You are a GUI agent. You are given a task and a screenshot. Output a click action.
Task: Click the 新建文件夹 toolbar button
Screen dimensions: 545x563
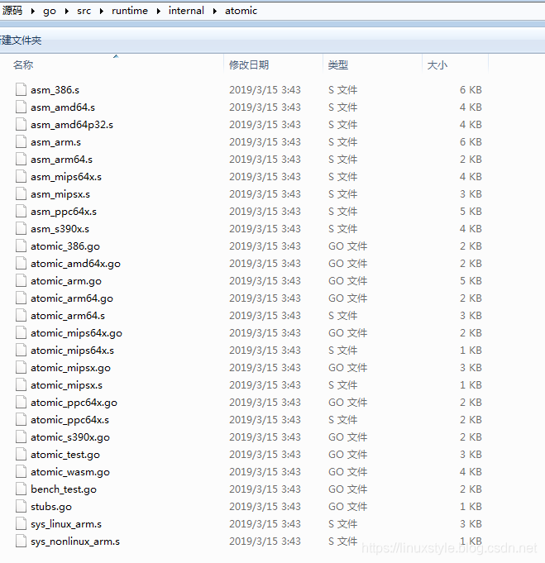(x=21, y=41)
